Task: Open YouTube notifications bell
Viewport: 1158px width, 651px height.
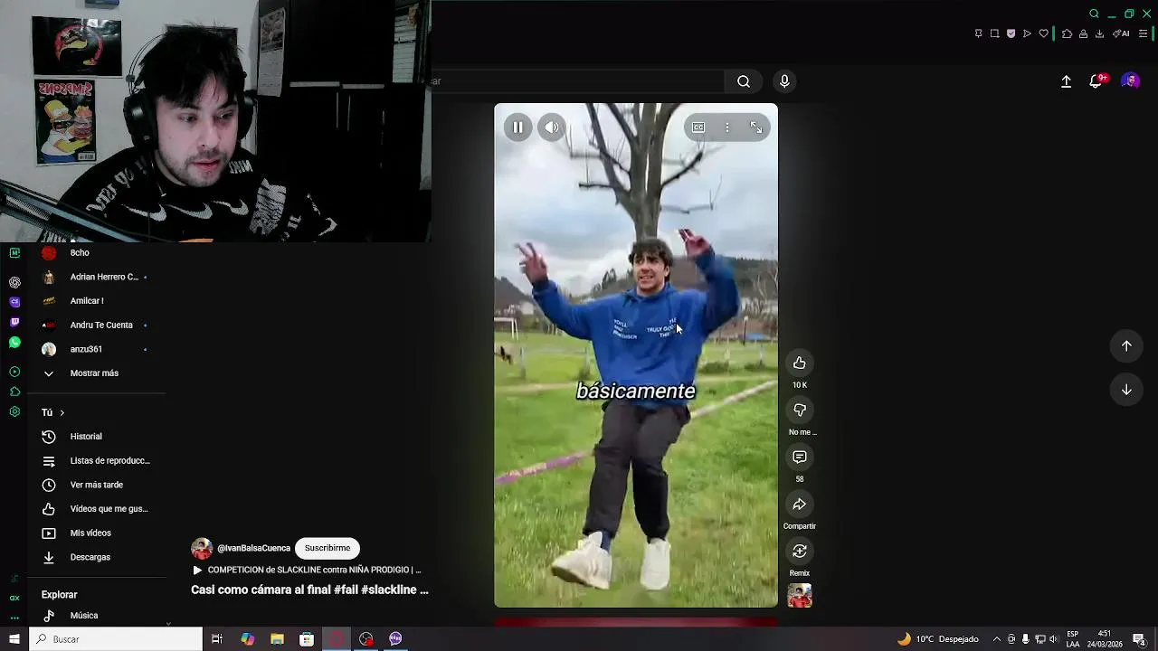Action: [1096, 81]
